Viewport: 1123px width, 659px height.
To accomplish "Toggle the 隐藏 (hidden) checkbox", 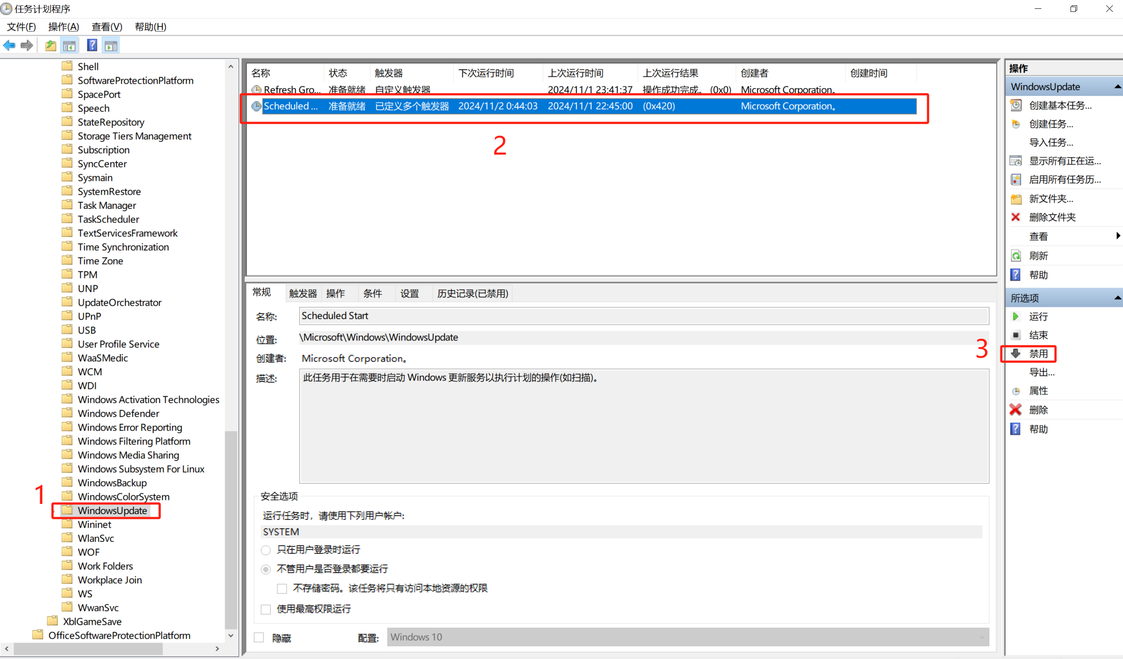I will 259,638.
